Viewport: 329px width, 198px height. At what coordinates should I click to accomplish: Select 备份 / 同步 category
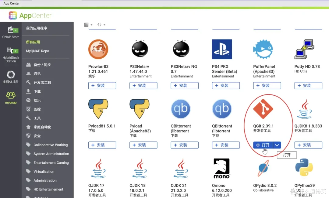coord(42,65)
